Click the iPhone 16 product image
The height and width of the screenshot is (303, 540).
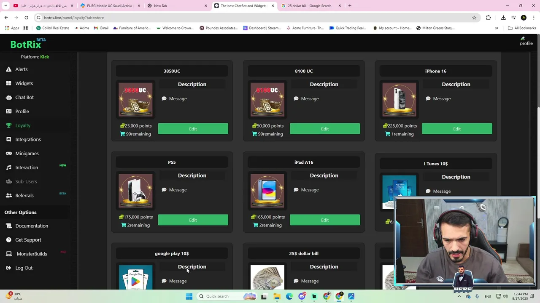pos(399,100)
